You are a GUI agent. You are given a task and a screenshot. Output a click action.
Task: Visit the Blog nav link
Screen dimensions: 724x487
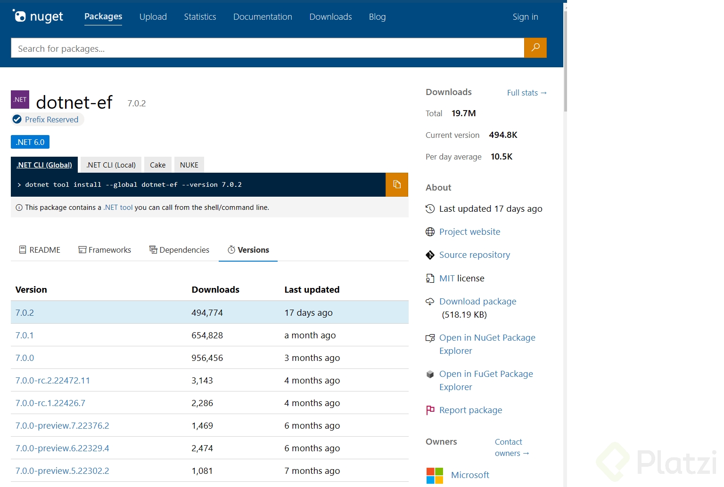pos(377,17)
